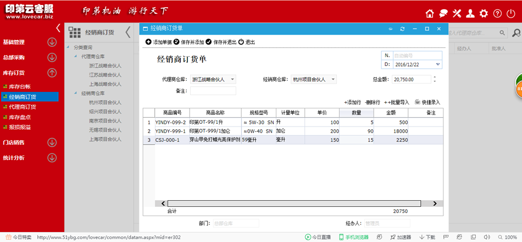Click 今日特卖 in the status bar
This screenshot has height=242, width=522.
tap(19, 238)
